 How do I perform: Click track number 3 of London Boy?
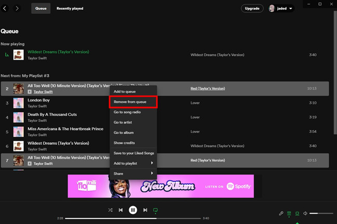tap(7, 103)
